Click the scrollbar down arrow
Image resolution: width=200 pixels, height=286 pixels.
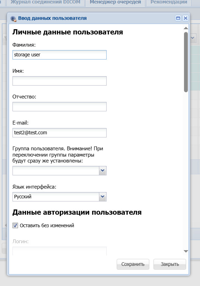coord(186,251)
